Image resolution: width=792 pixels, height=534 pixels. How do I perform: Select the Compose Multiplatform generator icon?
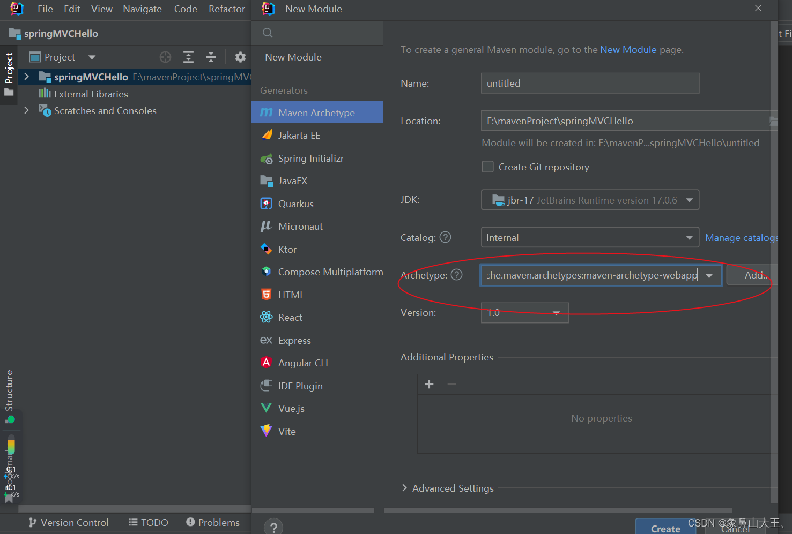pos(267,272)
